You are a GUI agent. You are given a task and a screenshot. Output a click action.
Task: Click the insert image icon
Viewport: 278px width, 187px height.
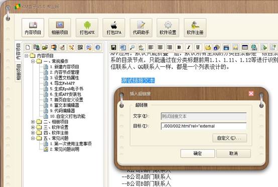(235, 48)
